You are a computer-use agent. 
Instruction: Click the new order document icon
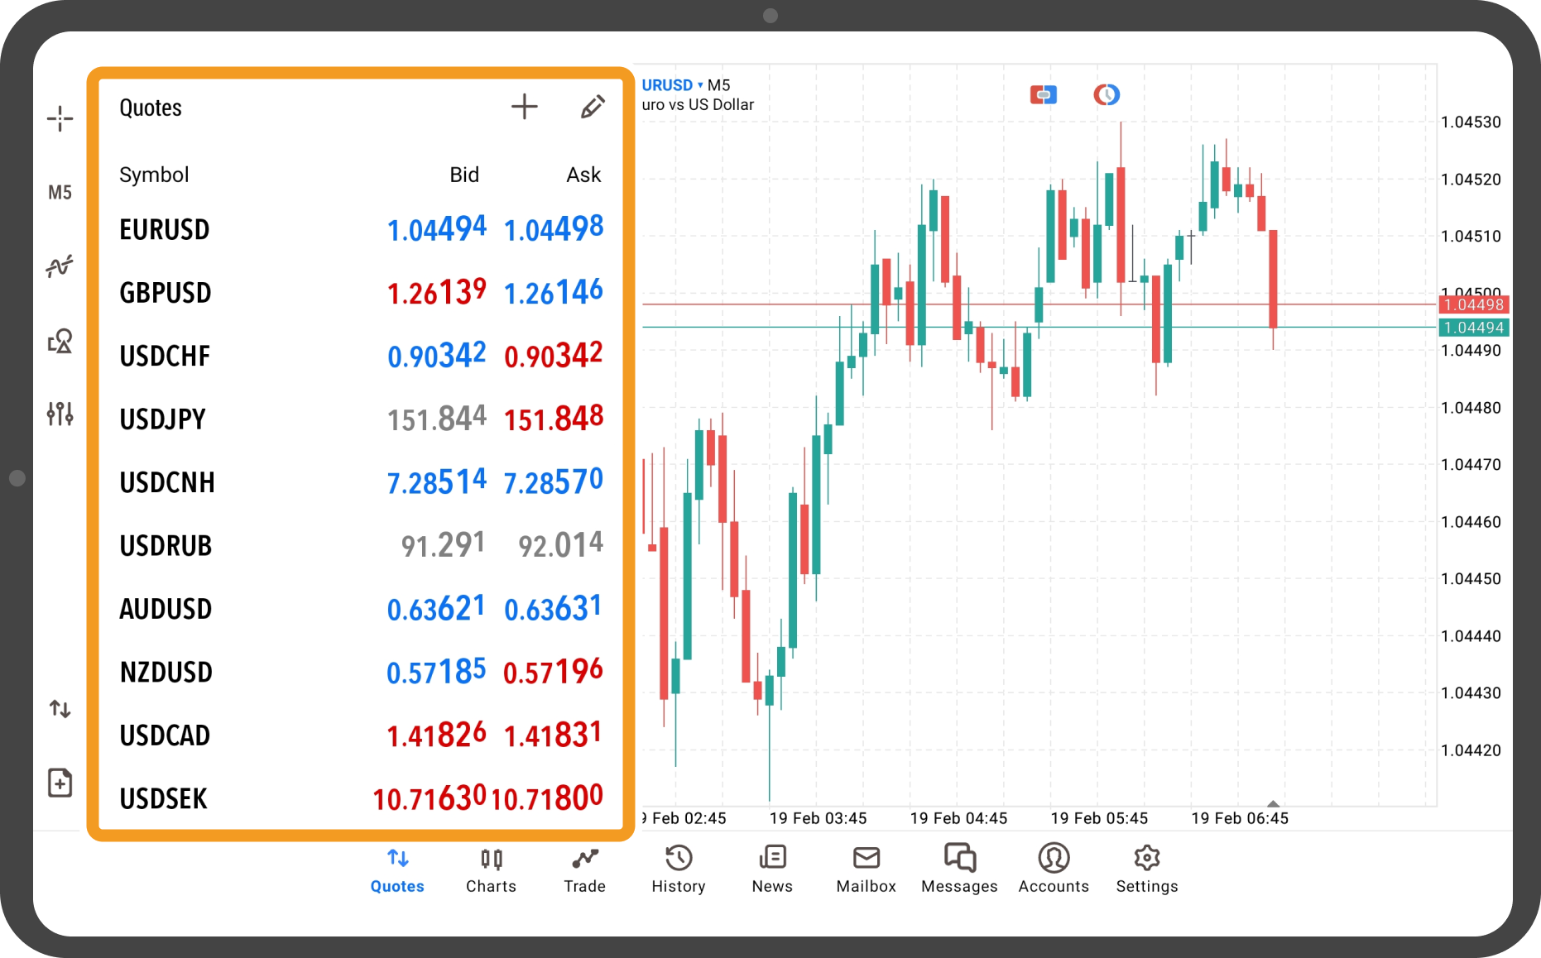pyautogui.click(x=60, y=783)
